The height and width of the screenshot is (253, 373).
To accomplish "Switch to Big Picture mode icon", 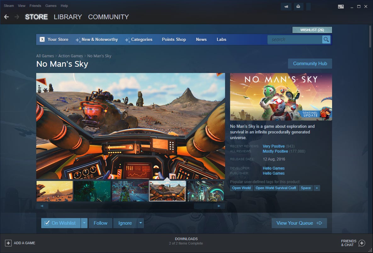I will [341, 7].
